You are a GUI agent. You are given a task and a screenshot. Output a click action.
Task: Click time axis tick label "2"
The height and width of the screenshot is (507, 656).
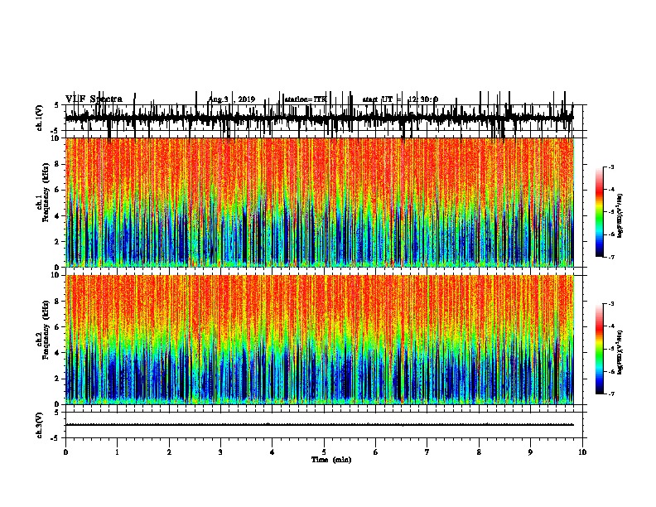click(x=169, y=452)
